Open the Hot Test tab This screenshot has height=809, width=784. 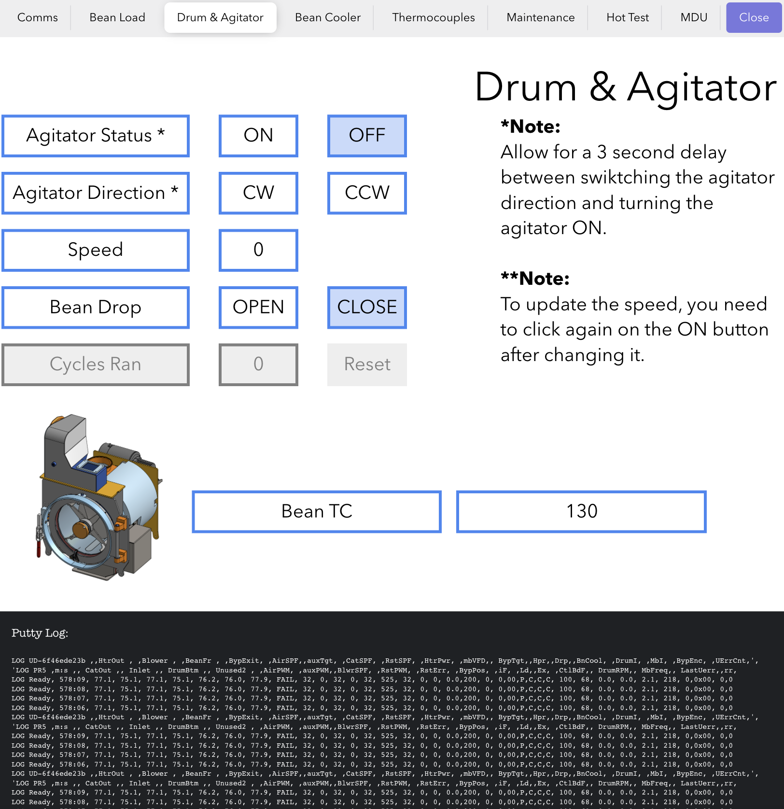pos(628,17)
